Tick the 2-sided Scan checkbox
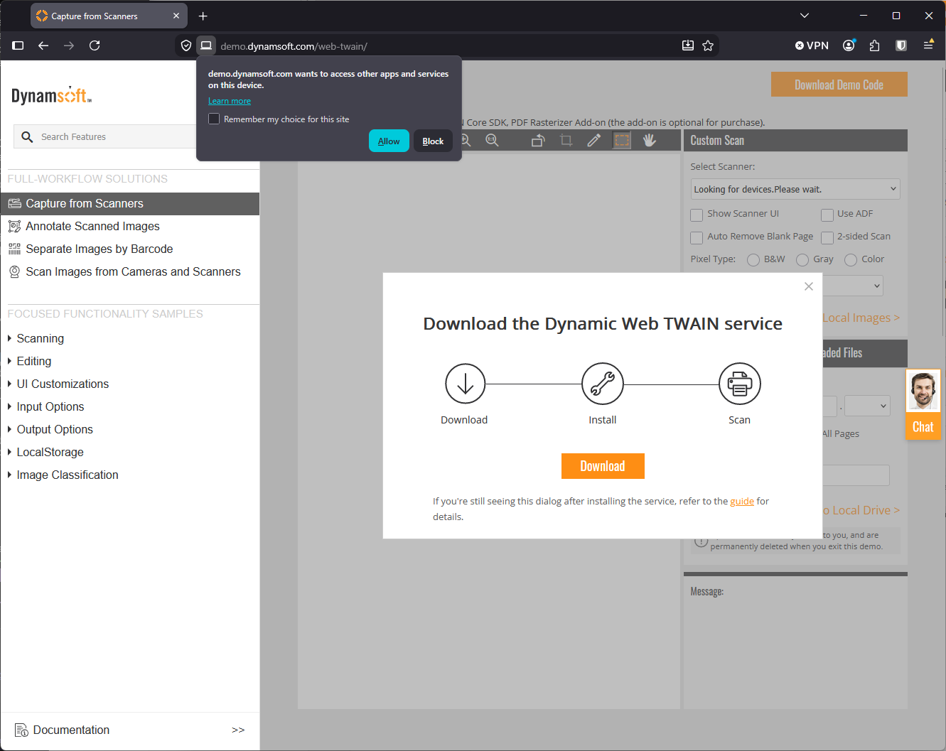Viewport: 946px width, 751px height. [827, 237]
